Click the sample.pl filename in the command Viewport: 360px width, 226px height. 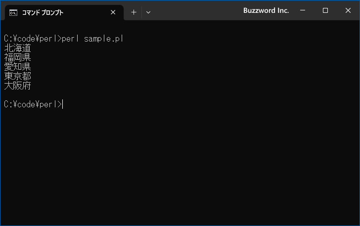point(103,38)
